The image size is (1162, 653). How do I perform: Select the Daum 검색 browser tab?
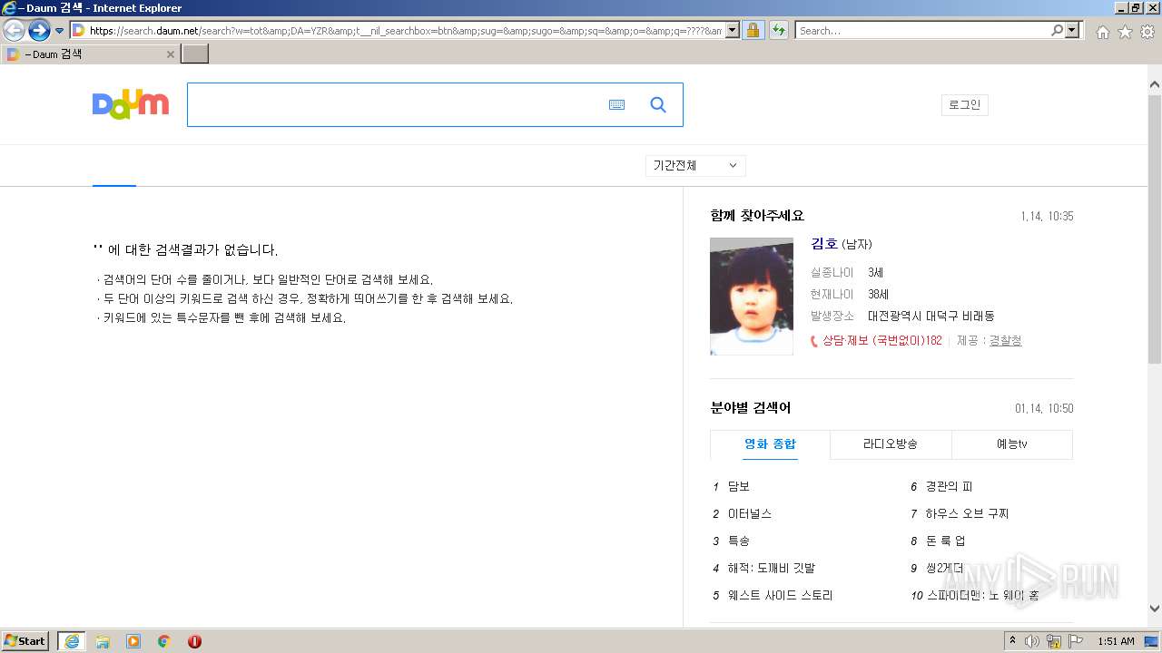point(89,54)
